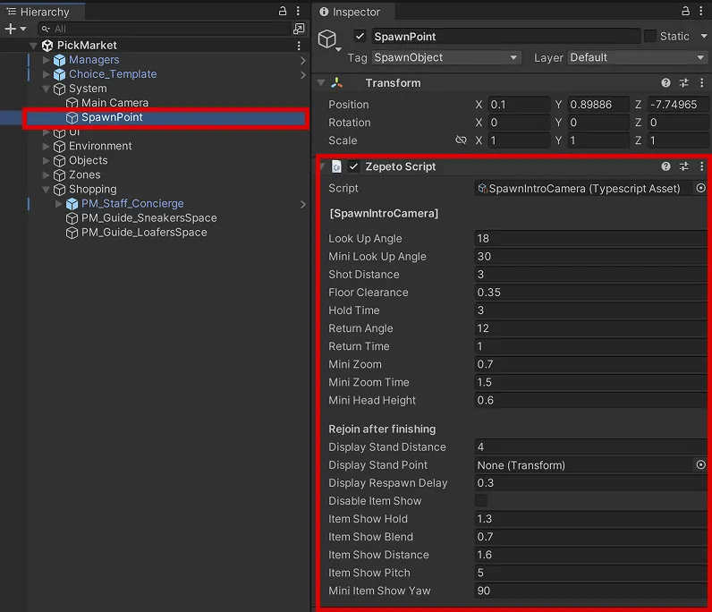Click the Mini Zoom Time field
Screen dimensions: 712x612
tap(590, 383)
